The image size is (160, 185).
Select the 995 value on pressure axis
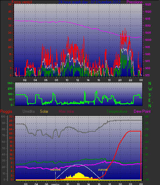click(148, 47)
